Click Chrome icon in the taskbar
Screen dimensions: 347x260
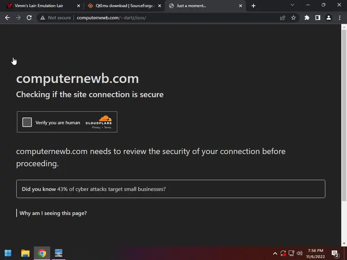[x=42, y=253]
